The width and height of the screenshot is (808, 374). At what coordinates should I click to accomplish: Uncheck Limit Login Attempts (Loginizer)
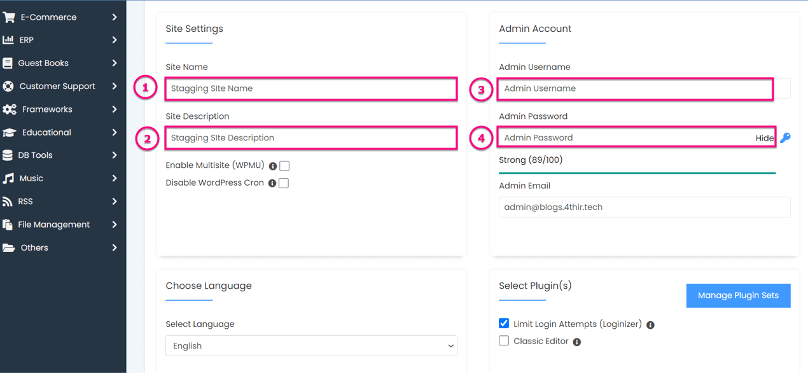[x=504, y=324]
